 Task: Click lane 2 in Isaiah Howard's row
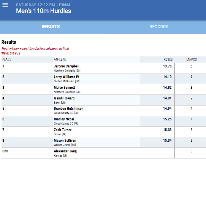[x=192, y=98]
